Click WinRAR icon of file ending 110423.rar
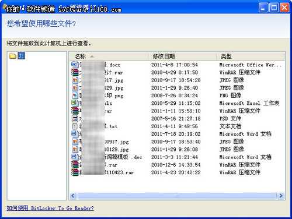Image resolution: width=292 pixels, height=219 pixels. click(x=75, y=172)
